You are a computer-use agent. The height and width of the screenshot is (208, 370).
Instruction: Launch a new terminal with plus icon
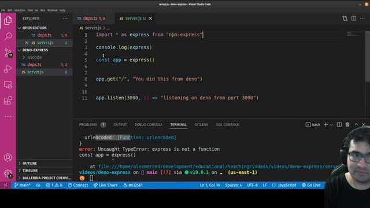click(326, 125)
